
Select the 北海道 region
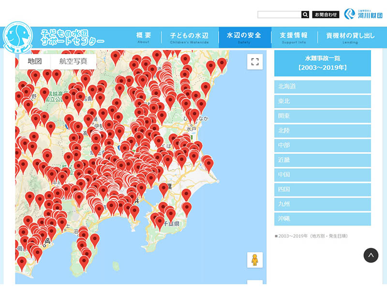pos(322,87)
